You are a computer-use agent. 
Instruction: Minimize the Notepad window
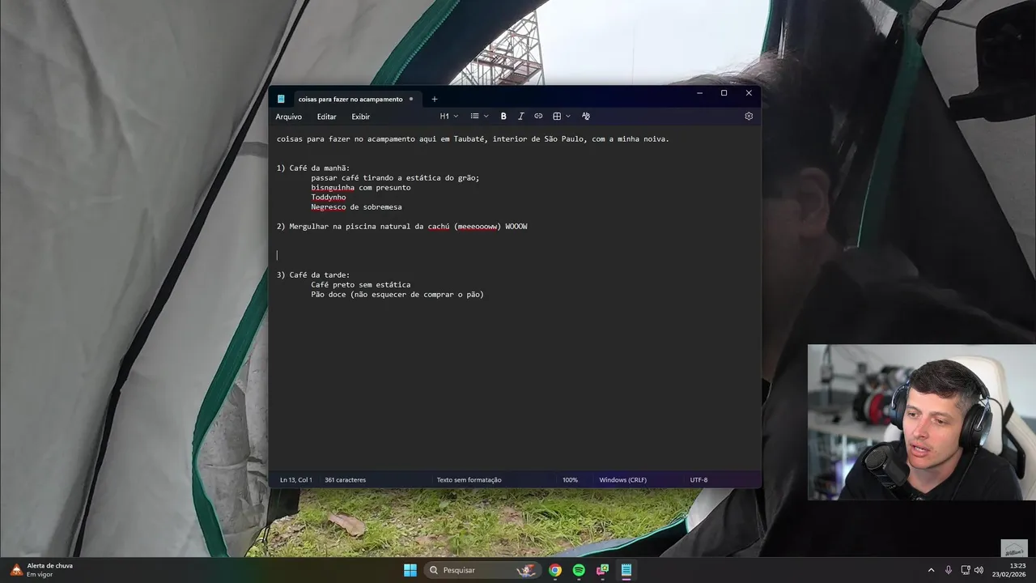[x=699, y=93]
